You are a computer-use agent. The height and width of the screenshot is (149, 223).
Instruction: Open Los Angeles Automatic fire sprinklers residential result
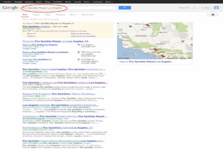pyautogui.click(x=60, y=105)
